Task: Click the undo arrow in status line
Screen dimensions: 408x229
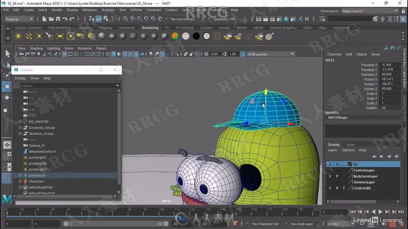Action: tap(65, 19)
